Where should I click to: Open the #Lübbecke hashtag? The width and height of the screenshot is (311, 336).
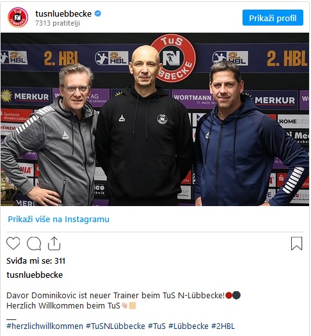[x=188, y=326]
